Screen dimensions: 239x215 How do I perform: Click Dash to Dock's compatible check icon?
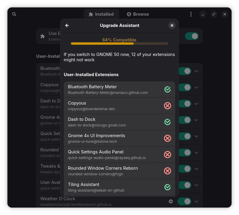pyautogui.click(x=168, y=122)
